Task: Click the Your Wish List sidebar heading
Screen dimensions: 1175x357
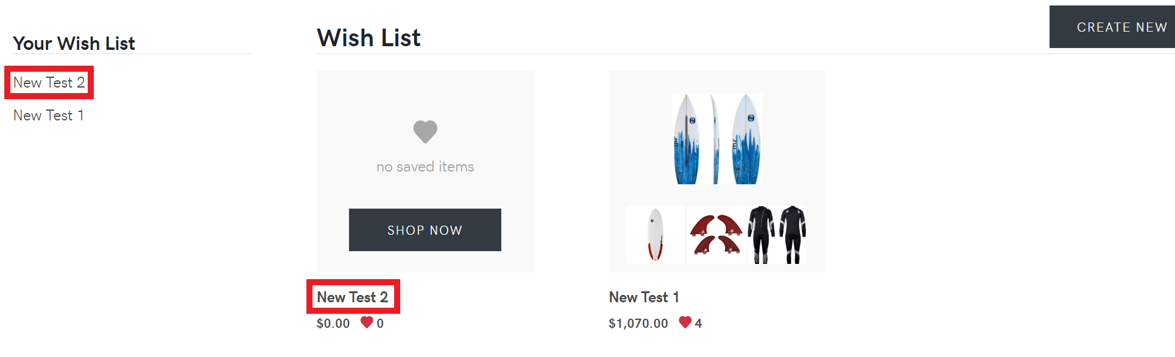Action: [x=74, y=43]
